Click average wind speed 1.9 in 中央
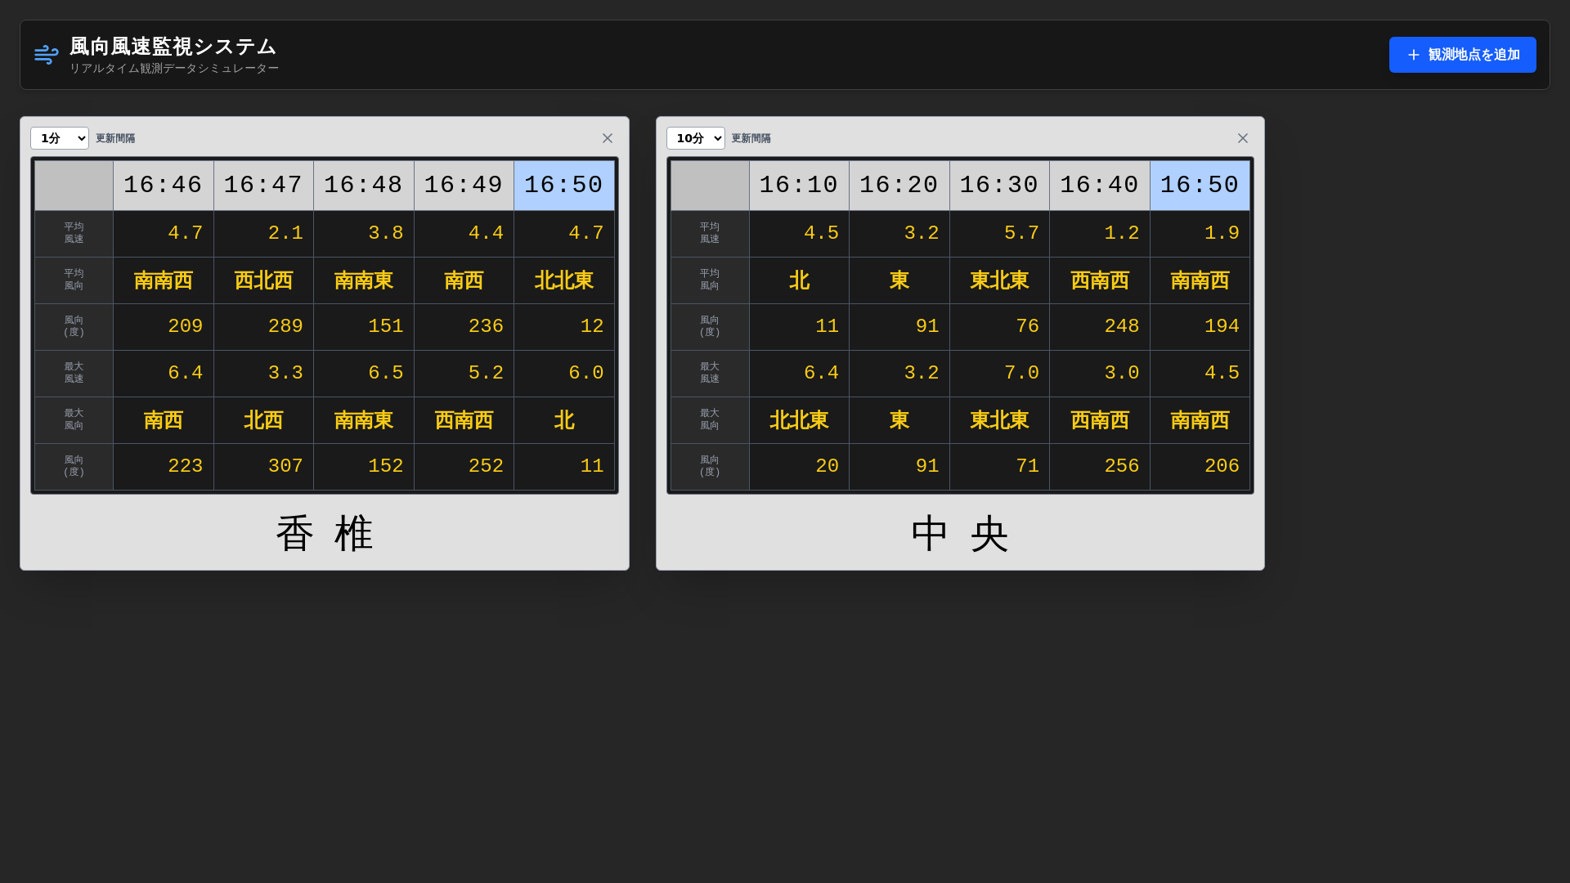The height and width of the screenshot is (883, 1570). (x=1200, y=234)
